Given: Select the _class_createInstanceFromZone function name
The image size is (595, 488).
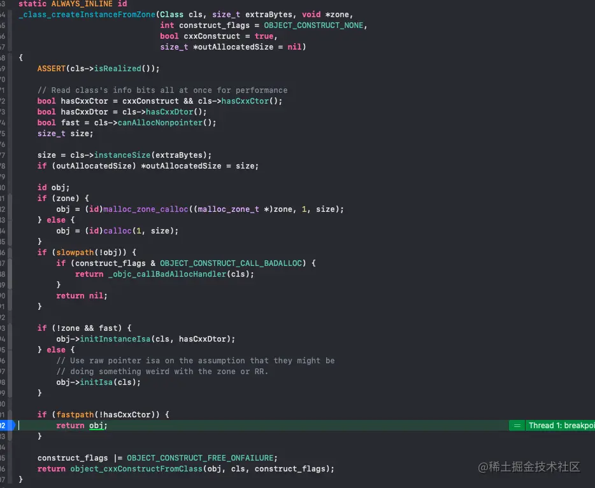Looking at the screenshot, I should coord(87,15).
